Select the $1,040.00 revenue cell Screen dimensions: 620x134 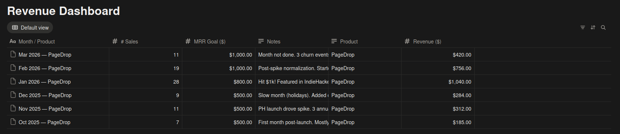438,82
